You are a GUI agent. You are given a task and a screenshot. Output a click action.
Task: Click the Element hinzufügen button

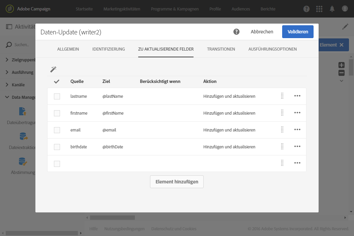tap(177, 182)
